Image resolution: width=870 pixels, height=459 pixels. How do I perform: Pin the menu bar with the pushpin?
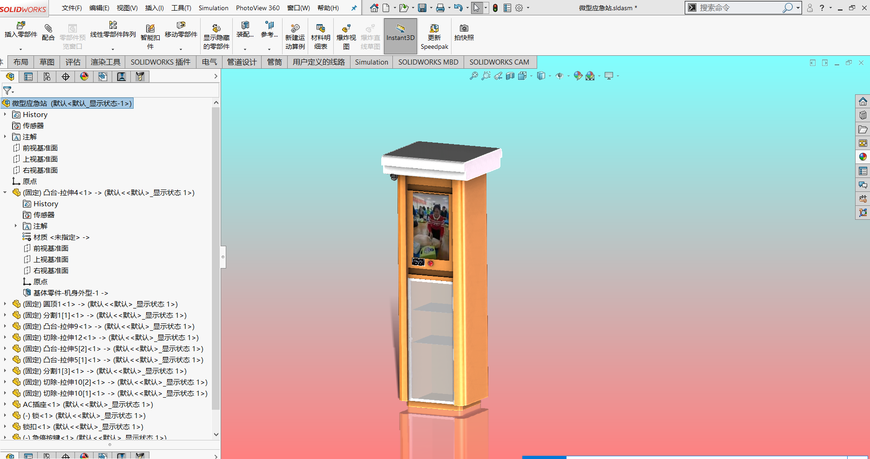point(354,8)
